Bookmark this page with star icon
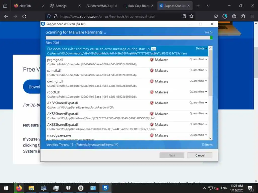This screenshot has width=258, height=193. click(191, 16)
